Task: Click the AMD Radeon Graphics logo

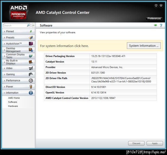Action: (x=19, y=12)
